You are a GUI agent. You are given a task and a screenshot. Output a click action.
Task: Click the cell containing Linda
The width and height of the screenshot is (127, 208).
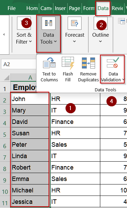coord(30,156)
